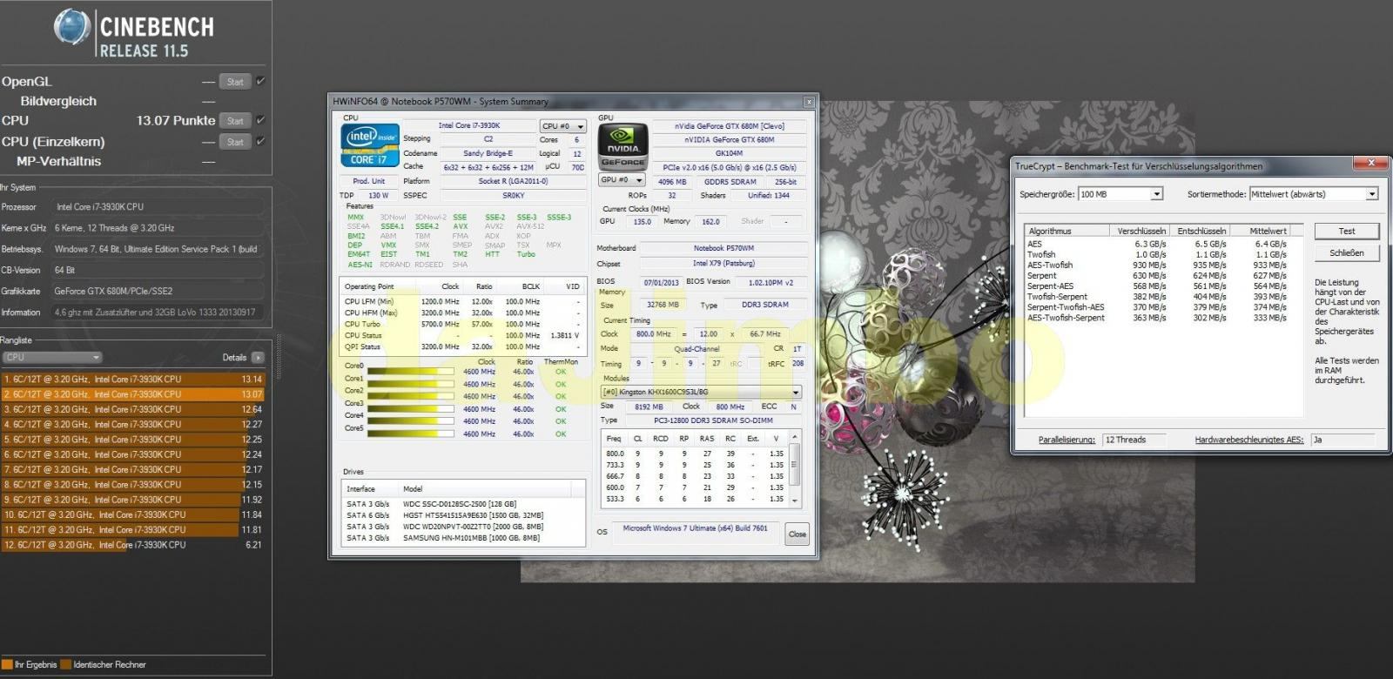Click the NVIDIA GeForce logo in HWiNFO64
Viewport: 1393px width, 679px height.
[x=622, y=146]
